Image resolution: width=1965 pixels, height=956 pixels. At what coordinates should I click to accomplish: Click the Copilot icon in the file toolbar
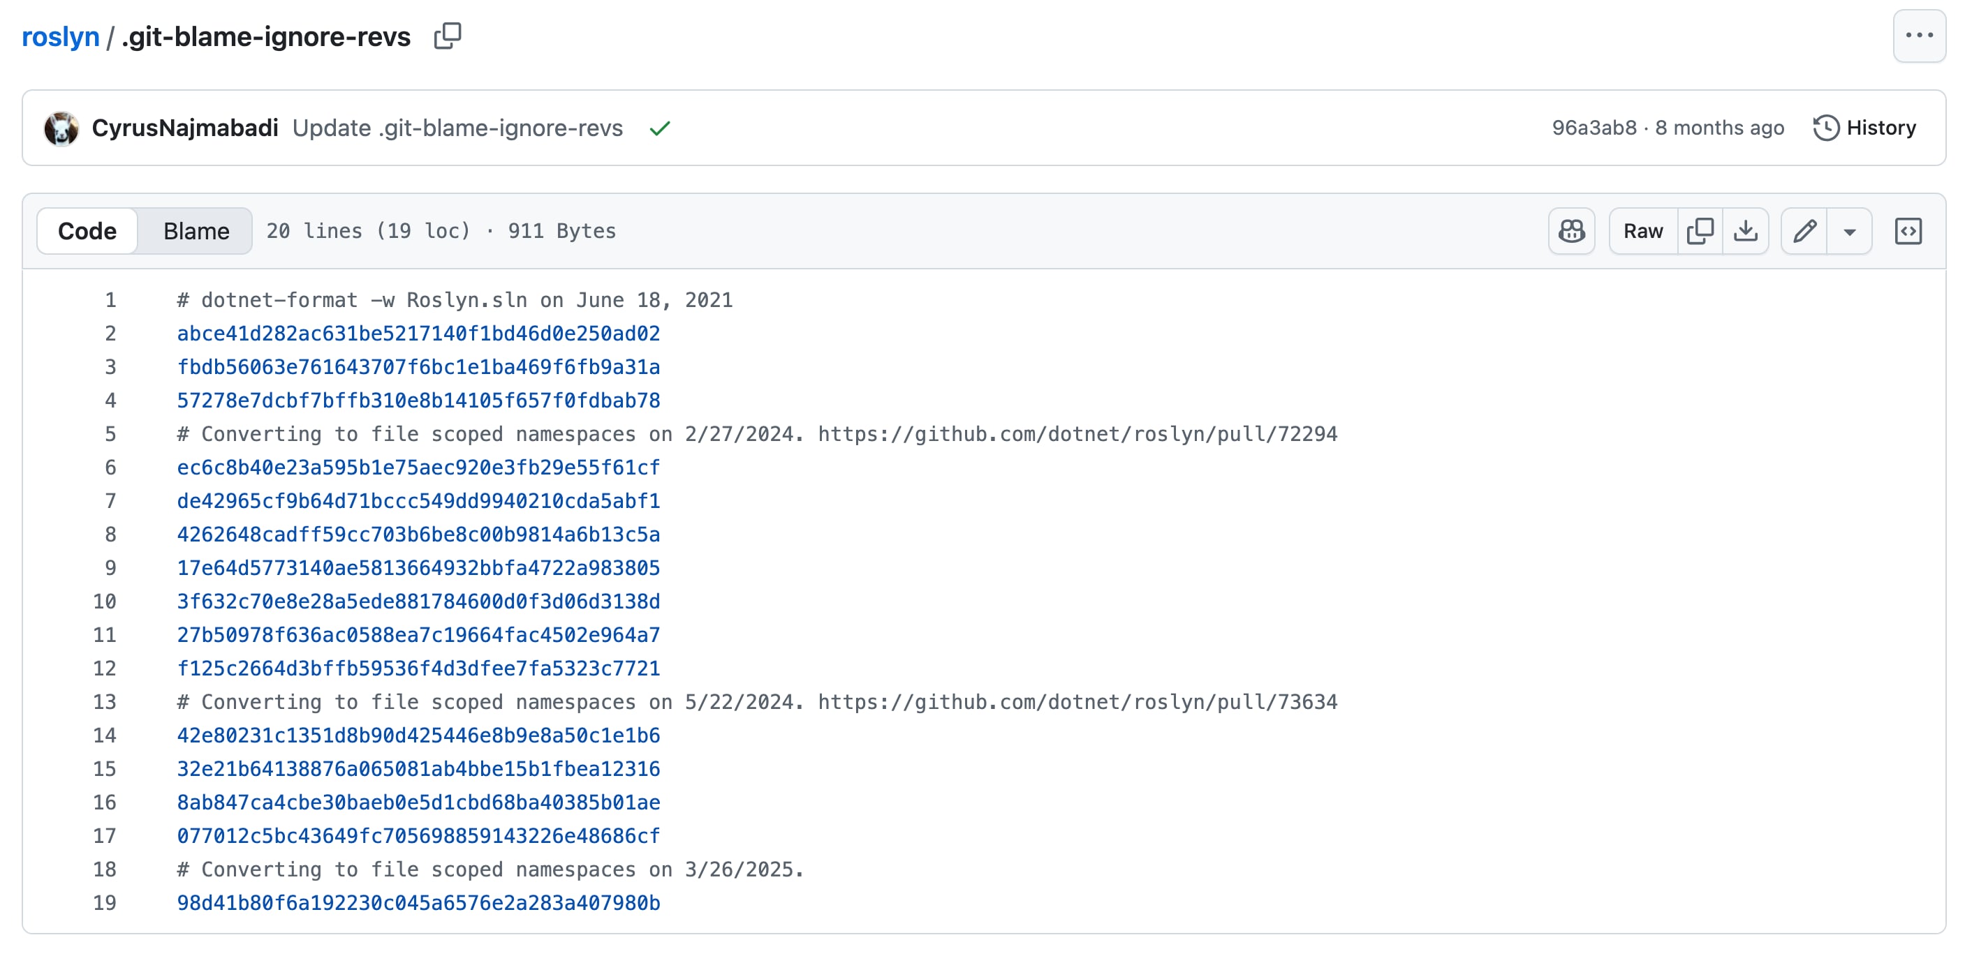point(1570,231)
